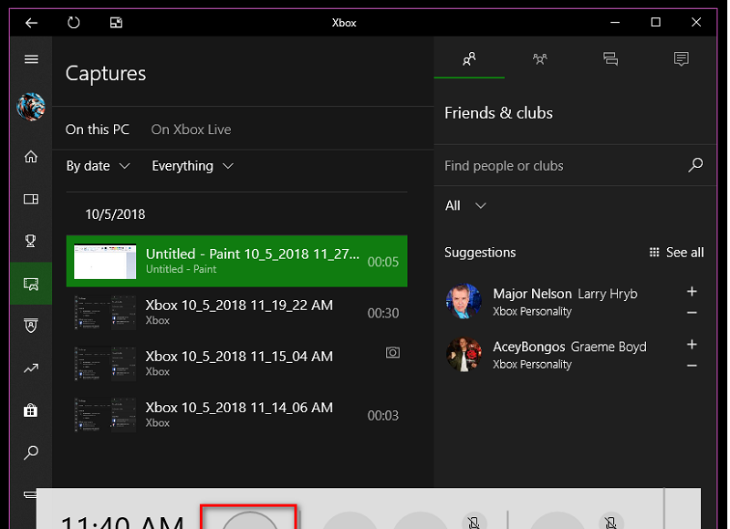The image size is (730, 529).
Task: Click screenshot camera icon on 11_15_04 capture
Action: point(392,353)
